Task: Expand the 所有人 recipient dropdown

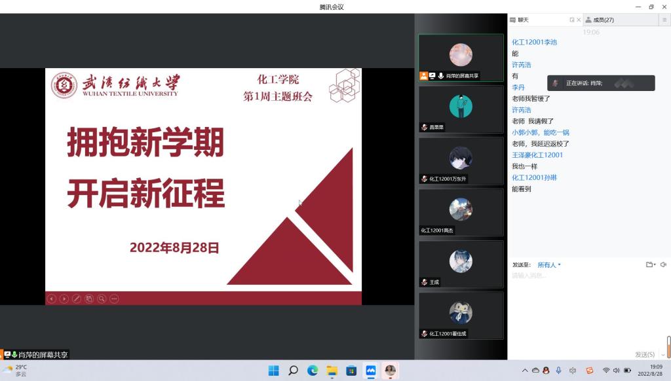Action: pyautogui.click(x=549, y=264)
